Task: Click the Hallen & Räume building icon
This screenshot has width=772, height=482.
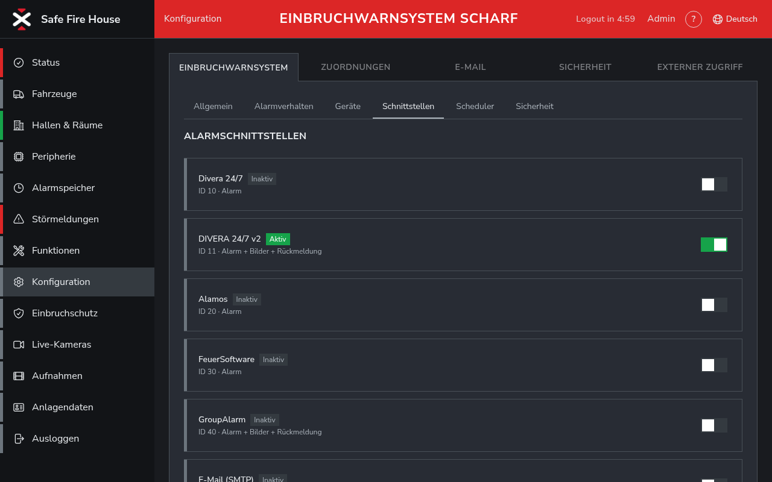Action: [19, 125]
